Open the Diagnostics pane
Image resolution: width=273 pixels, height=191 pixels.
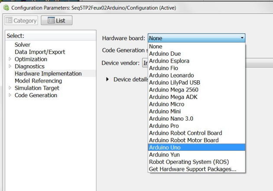pyautogui.click(x=29, y=66)
